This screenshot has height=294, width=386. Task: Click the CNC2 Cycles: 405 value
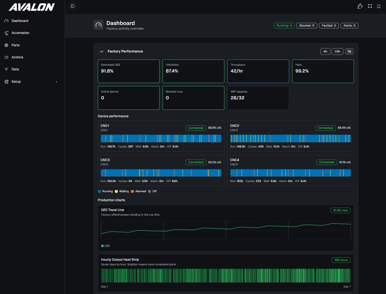(x=256, y=147)
